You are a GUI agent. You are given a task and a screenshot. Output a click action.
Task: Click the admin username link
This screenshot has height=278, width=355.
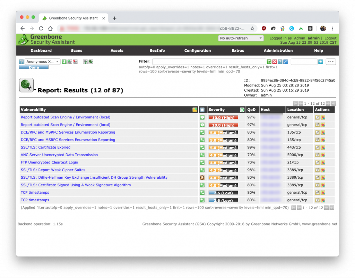(x=313, y=38)
